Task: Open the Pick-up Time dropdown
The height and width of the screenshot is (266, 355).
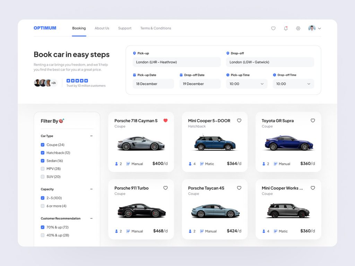Action: (x=246, y=84)
